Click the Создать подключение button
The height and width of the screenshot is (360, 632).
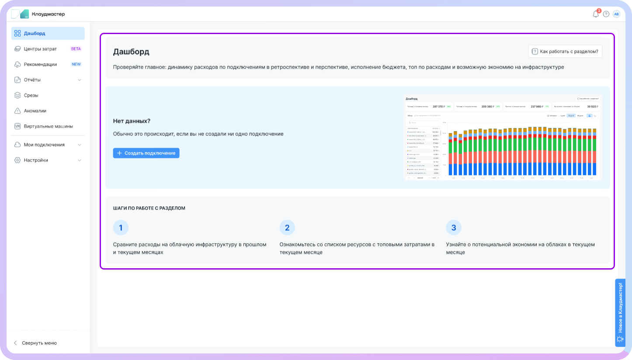coord(146,153)
